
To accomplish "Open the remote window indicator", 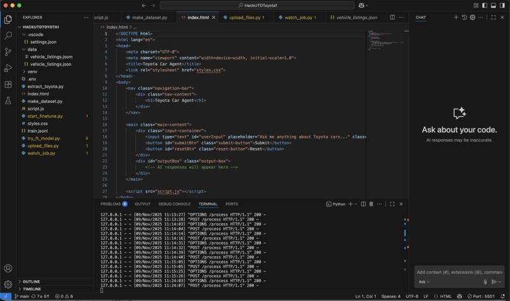I will coord(6,296).
